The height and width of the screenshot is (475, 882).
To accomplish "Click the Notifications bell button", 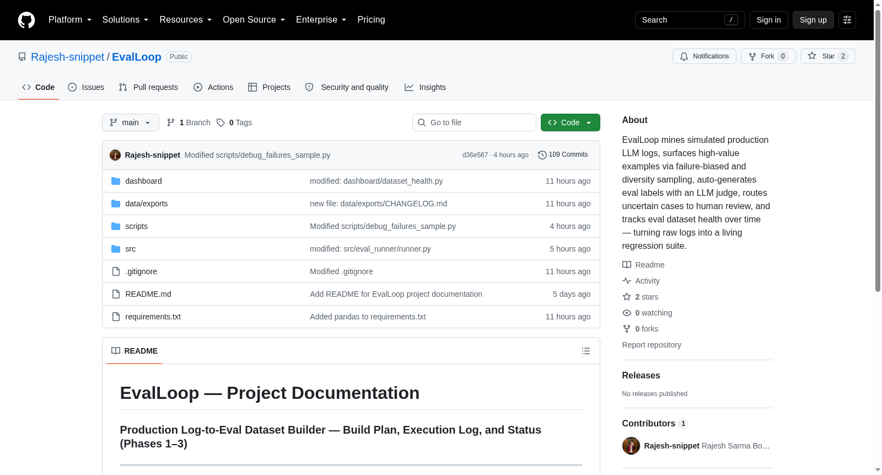I will [704, 56].
